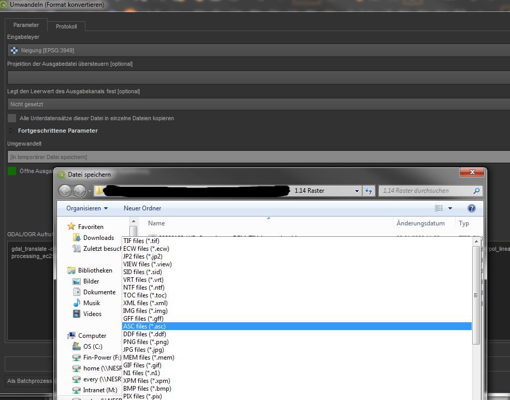Select DDF files (*.ddf) format
The image size is (510, 400).
[x=297, y=334]
